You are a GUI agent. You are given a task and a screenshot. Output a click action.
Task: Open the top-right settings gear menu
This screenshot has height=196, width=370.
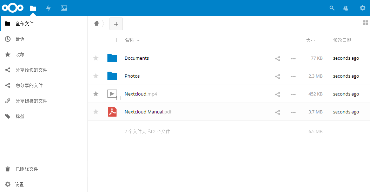362,8
